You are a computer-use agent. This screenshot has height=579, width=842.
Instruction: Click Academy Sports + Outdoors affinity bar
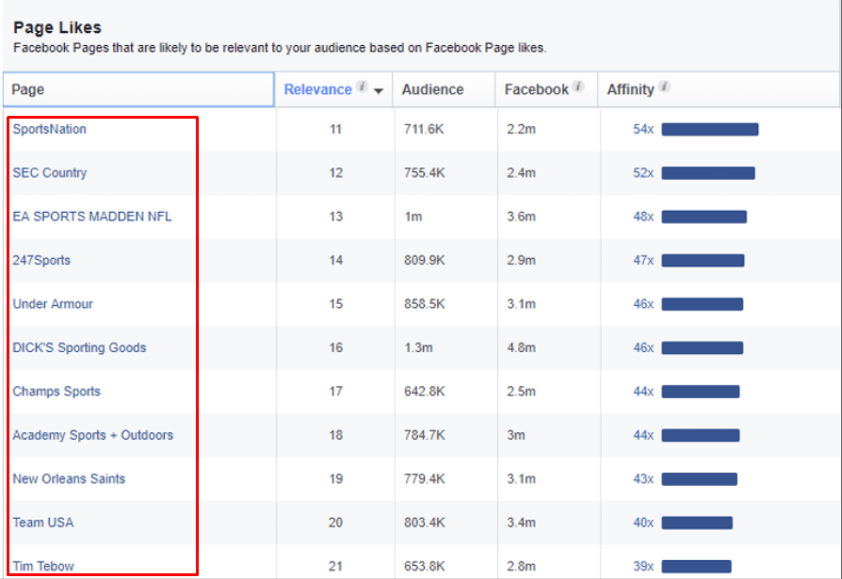(x=700, y=435)
